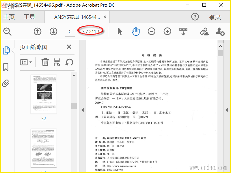
Task: Close the 页面缩略图 panel
Action: (x=69, y=47)
